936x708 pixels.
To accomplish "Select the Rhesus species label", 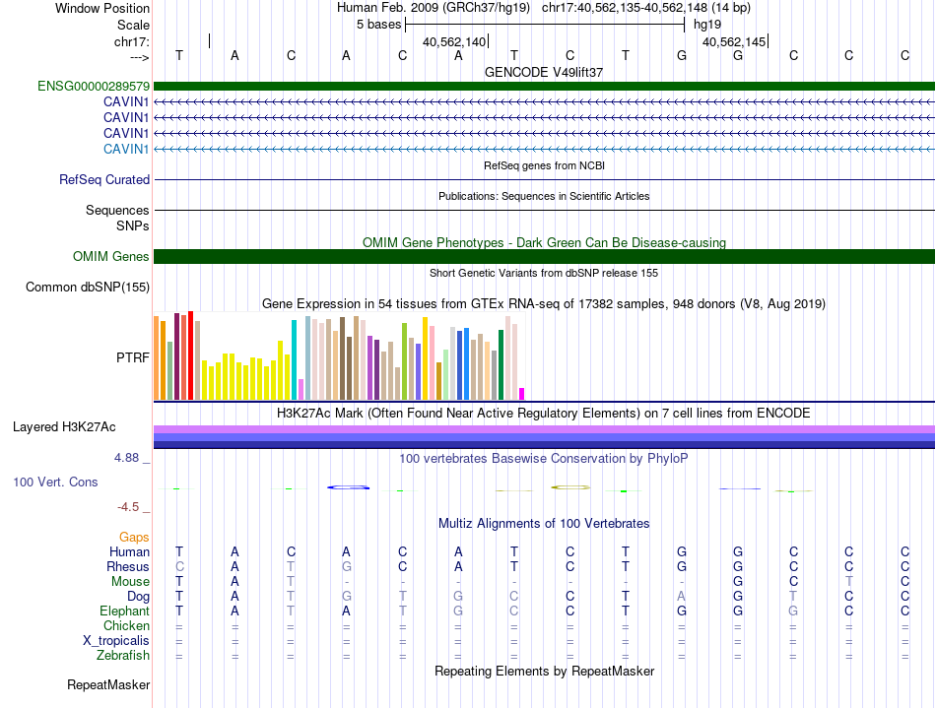I will (128, 566).
